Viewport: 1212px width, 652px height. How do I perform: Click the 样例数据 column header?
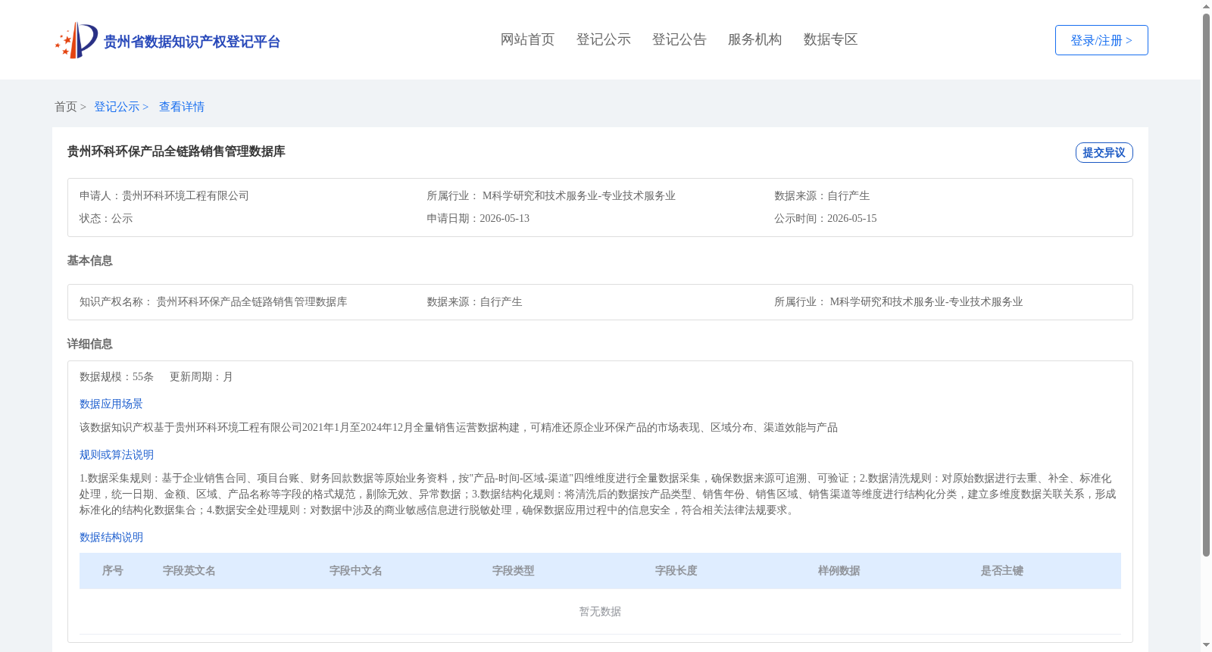coord(839,570)
